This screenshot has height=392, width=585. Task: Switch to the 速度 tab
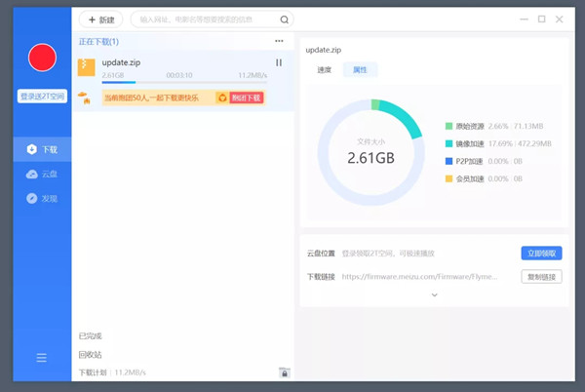[x=324, y=70]
